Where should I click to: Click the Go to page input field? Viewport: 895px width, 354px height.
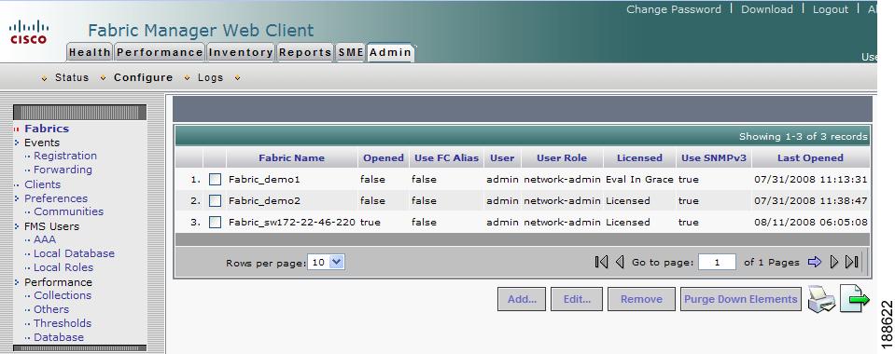coord(717,262)
